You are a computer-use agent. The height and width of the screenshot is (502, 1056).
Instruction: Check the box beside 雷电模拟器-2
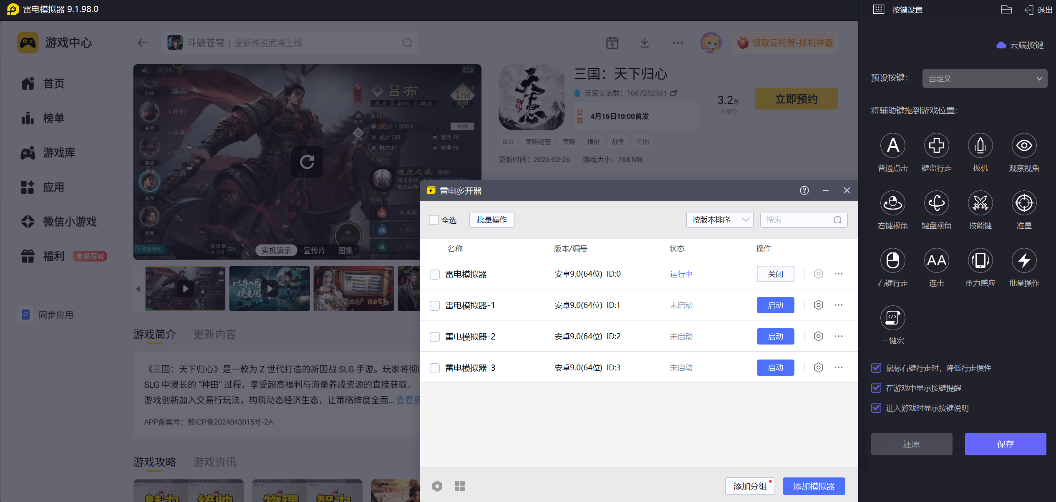click(435, 337)
